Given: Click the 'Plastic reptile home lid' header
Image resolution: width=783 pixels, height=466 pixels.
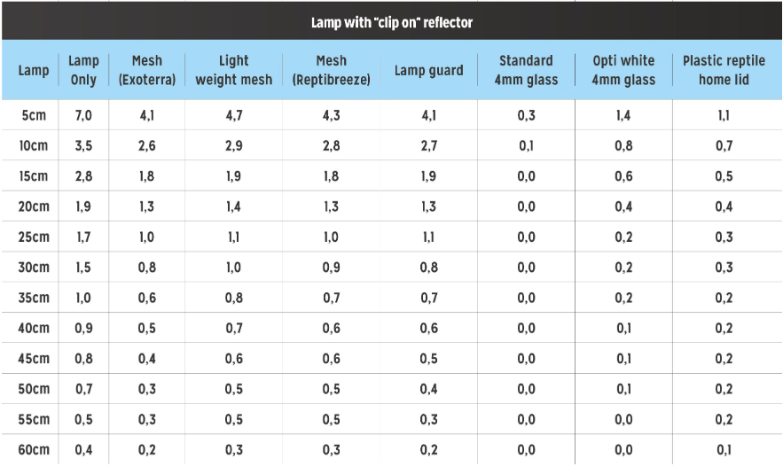Looking at the screenshot, I should coord(724,70).
